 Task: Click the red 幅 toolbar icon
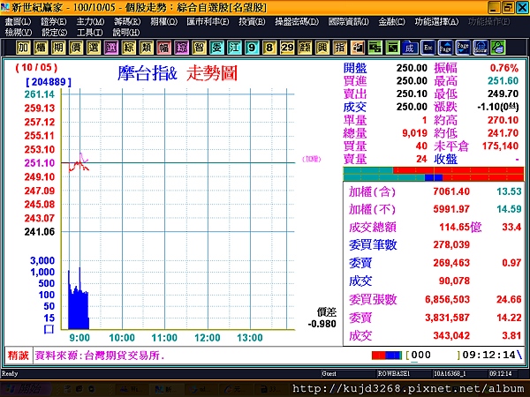[x=164, y=48]
